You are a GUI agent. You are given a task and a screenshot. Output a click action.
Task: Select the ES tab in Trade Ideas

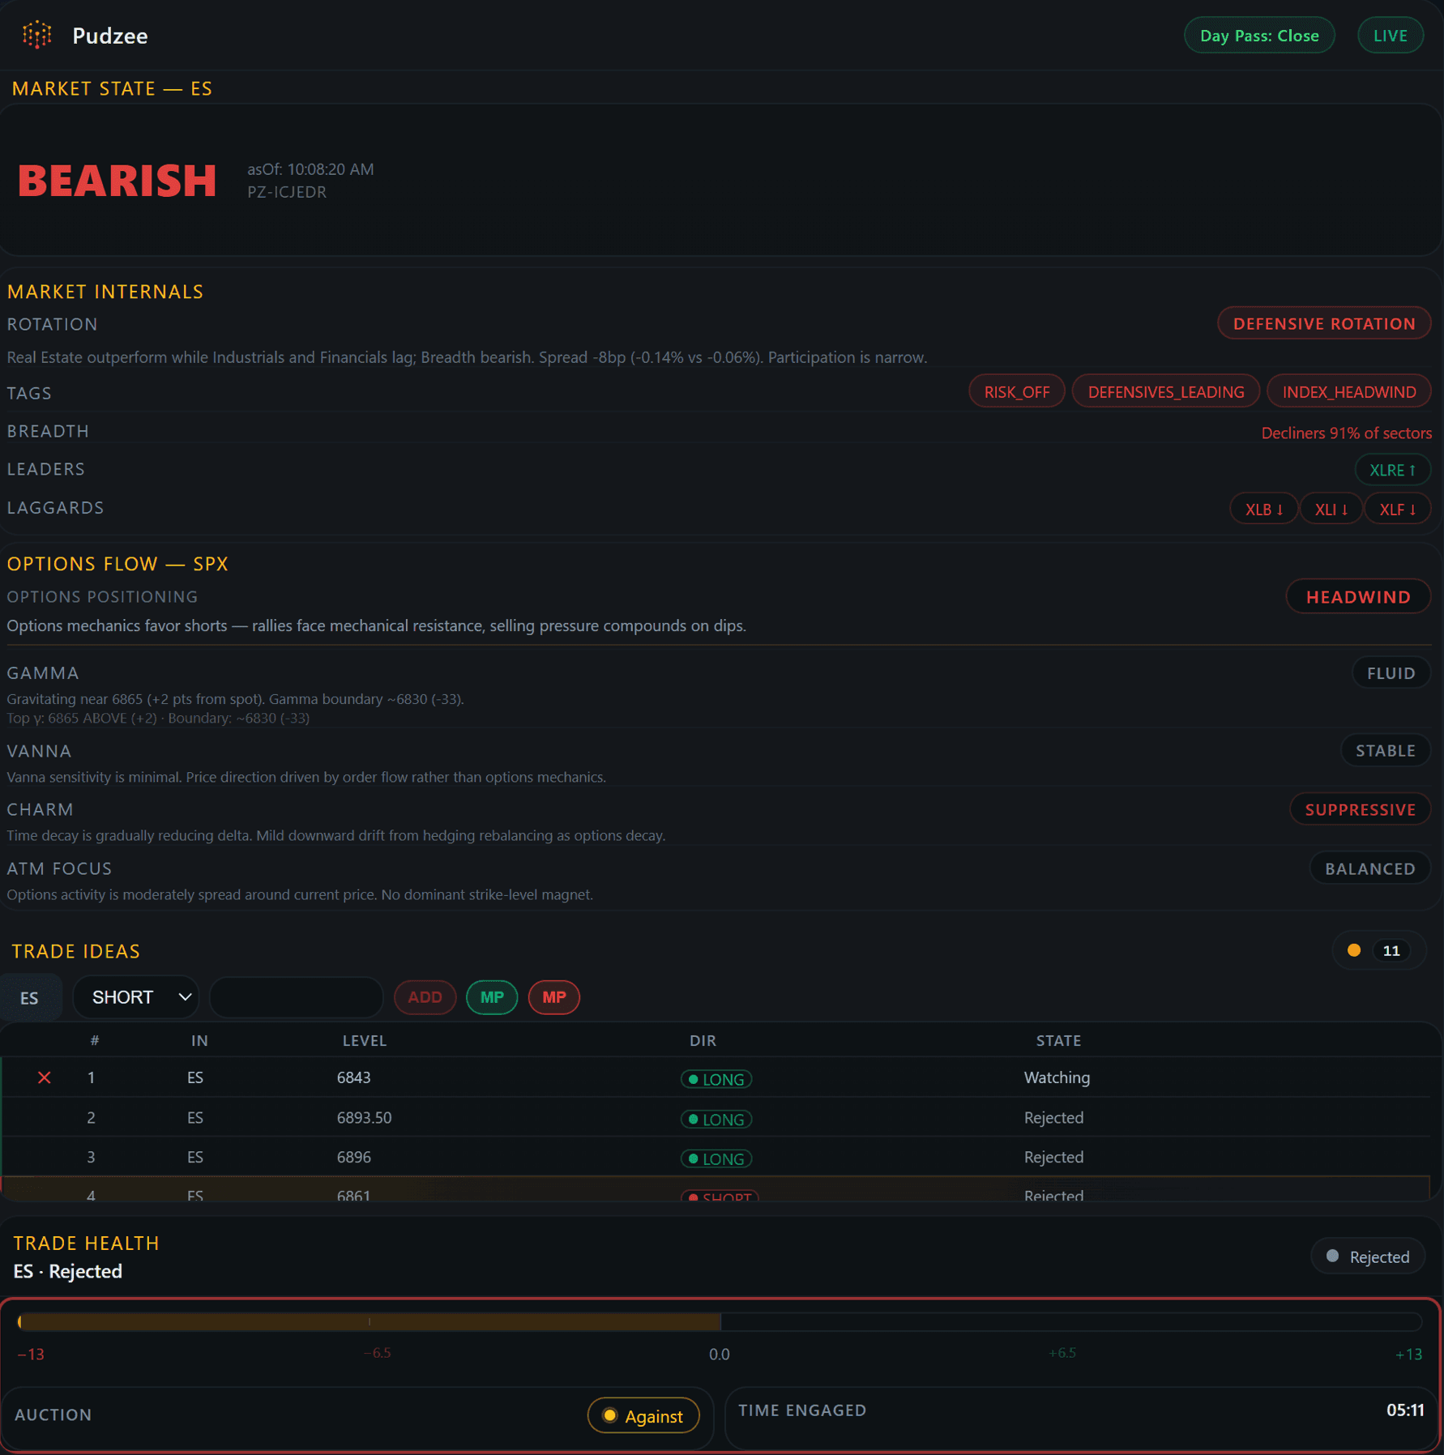(30, 997)
